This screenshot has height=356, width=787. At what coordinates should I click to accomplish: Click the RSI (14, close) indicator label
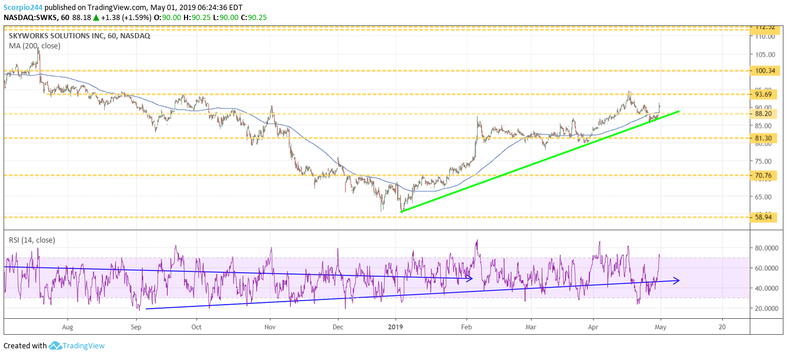click(32, 240)
